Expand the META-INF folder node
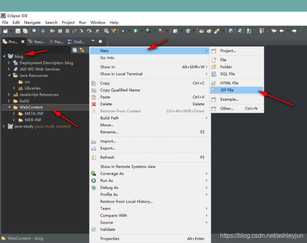 (x=14, y=114)
